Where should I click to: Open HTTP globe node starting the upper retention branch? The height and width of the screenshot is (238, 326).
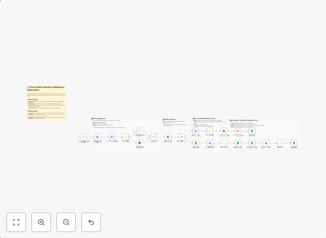(196, 131)
